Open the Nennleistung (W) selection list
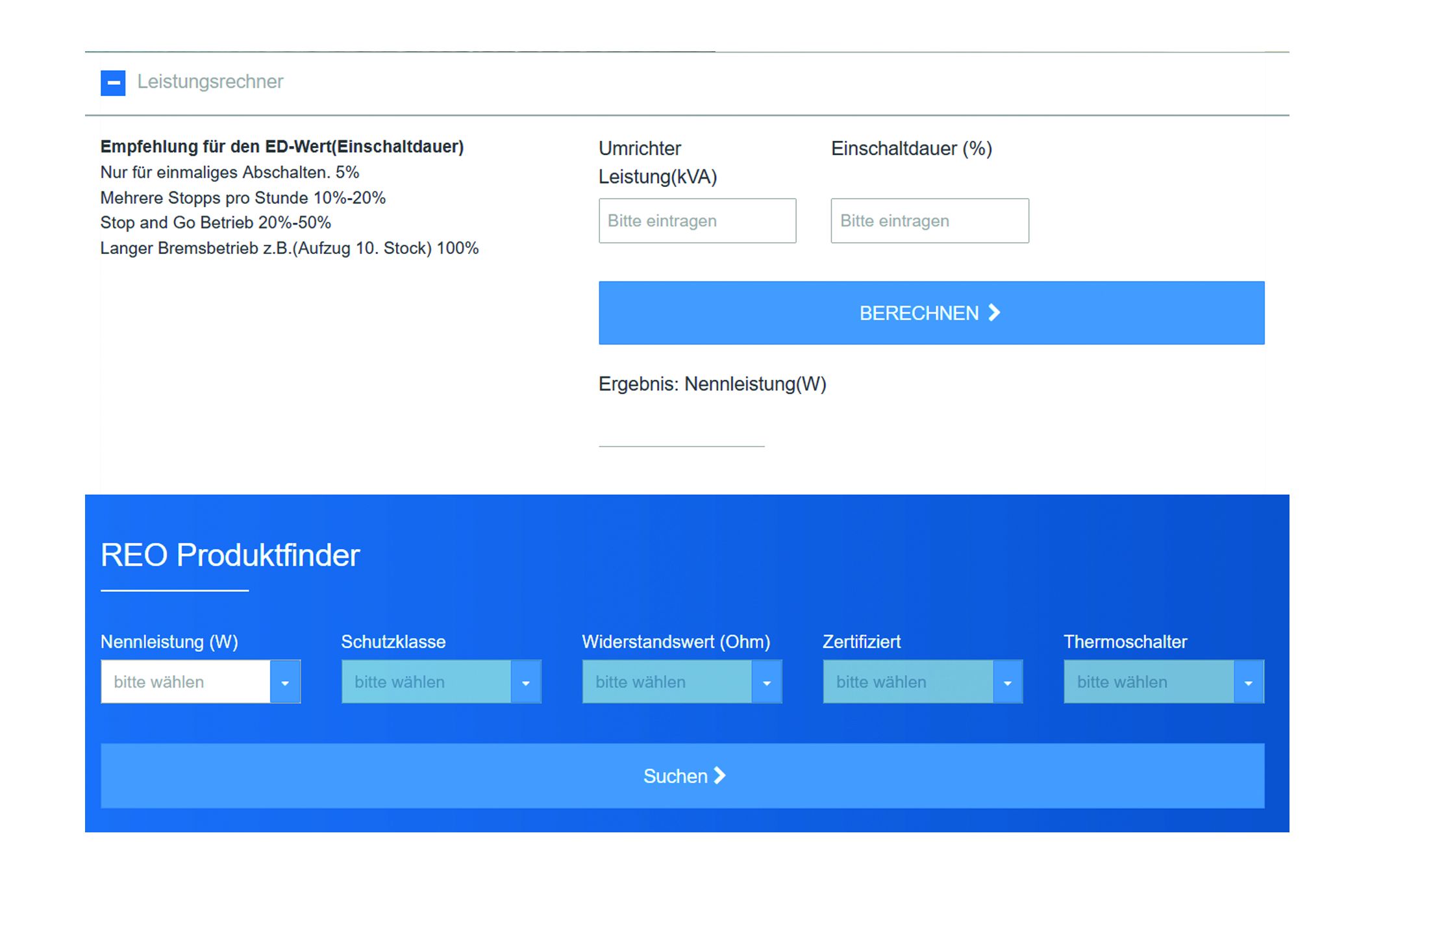 point(188,682)
